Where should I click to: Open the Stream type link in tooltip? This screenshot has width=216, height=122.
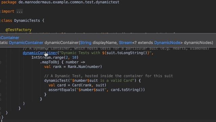pos(126,43)
